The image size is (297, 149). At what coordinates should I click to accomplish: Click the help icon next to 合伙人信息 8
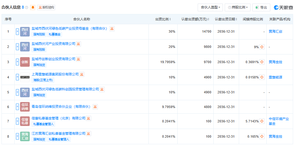(x=26, y=7)
